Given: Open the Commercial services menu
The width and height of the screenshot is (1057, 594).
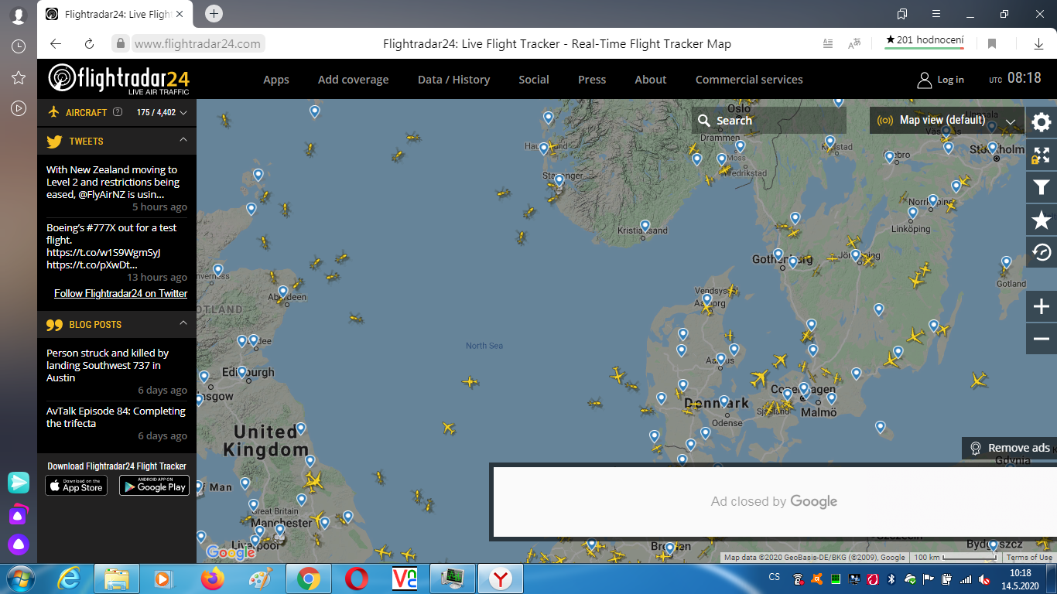Looking at the screenshot, I should (748, 80).
